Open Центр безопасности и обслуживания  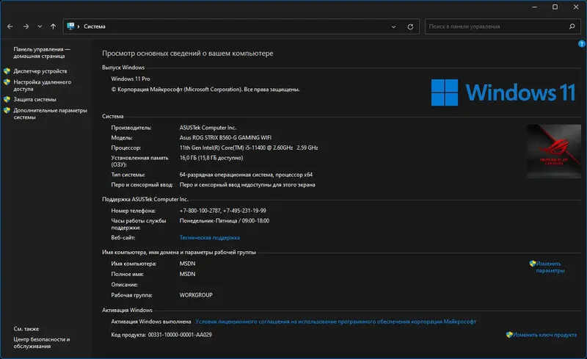click(x=41, y=343)
